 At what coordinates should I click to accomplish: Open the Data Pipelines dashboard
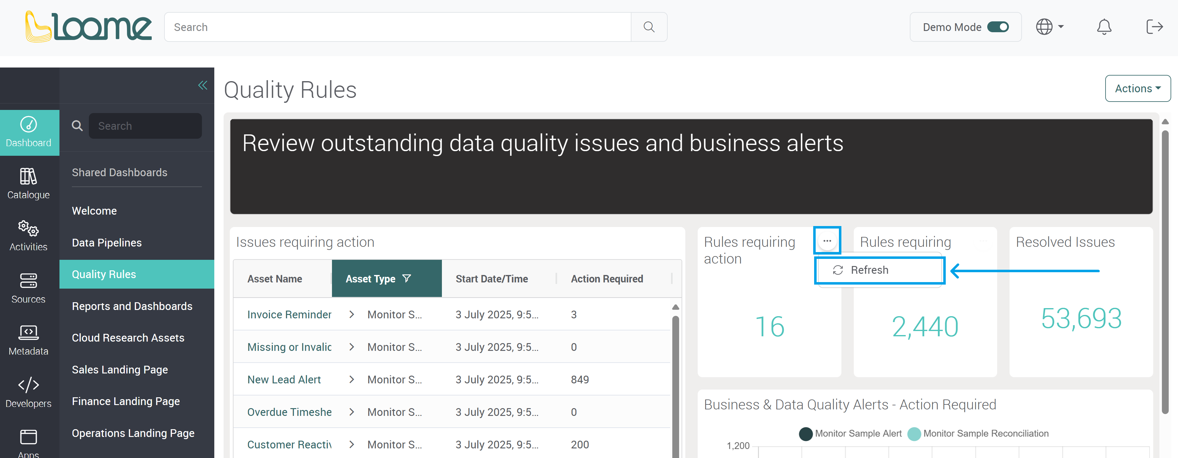tap(107, 243)
